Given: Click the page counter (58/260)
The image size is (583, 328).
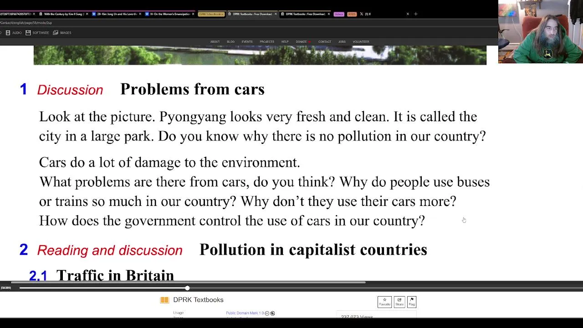Looking at the screenshot, I should click(x=6, y=288).
